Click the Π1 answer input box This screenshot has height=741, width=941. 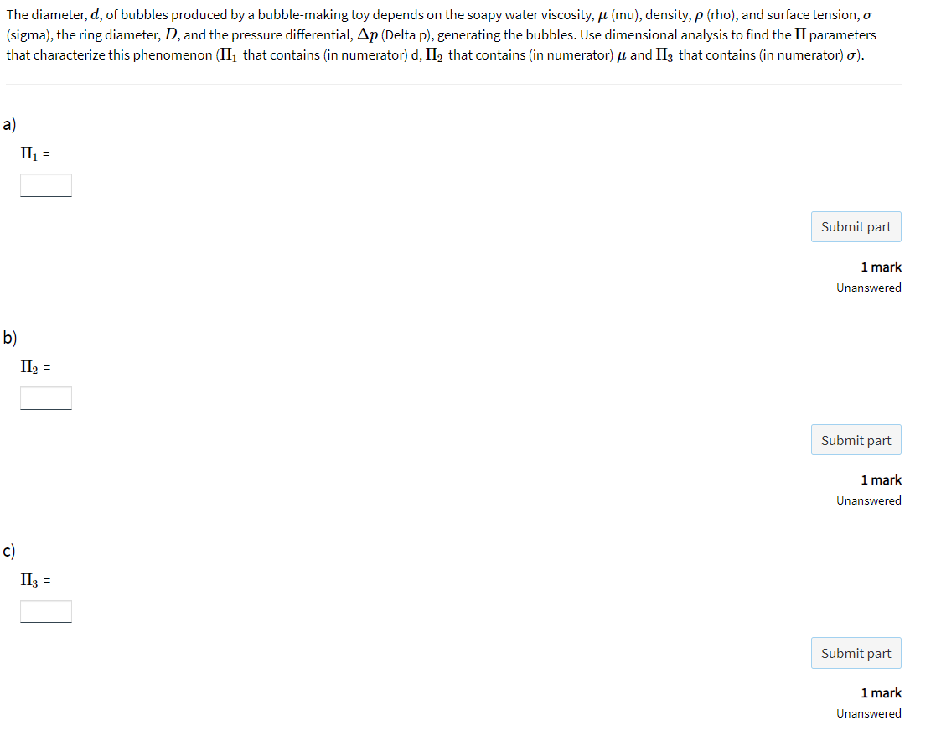[45, 185]
